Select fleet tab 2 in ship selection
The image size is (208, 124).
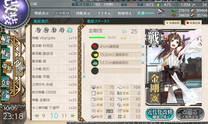point(46,30)
